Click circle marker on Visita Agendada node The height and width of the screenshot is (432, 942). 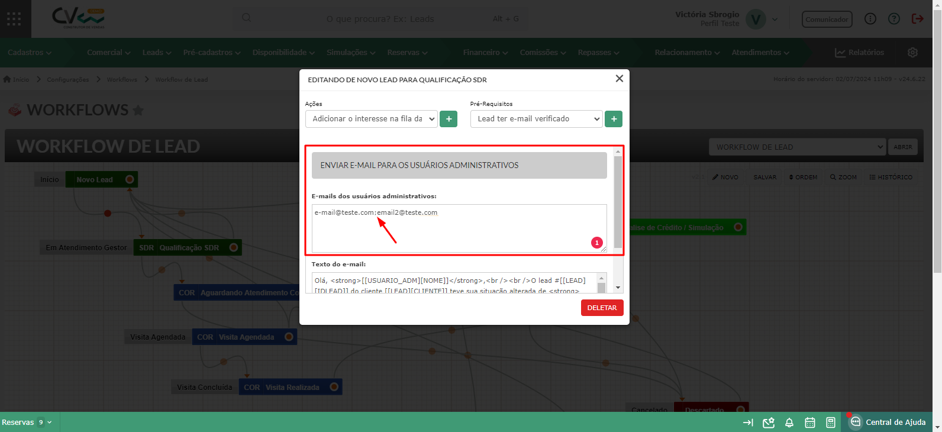click(x=289, y=337)
